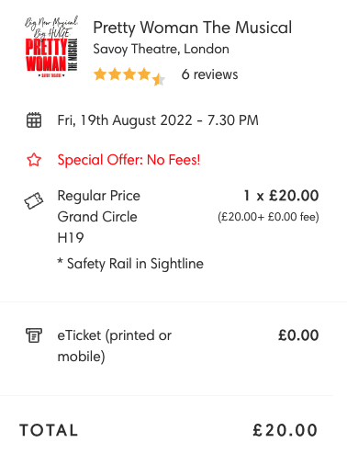This screenshot has height=454, width=347.
Task: Click the H19 seat number
Action: coord(71,238)
